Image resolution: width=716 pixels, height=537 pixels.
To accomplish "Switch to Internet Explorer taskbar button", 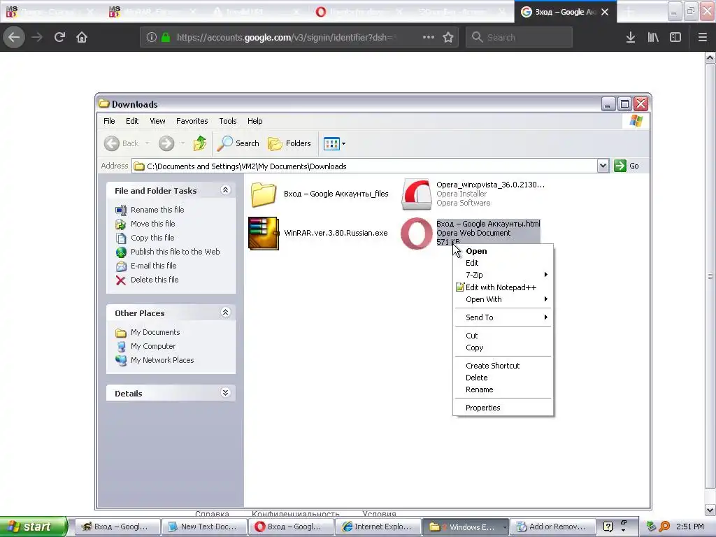I will tap(378, 527).
